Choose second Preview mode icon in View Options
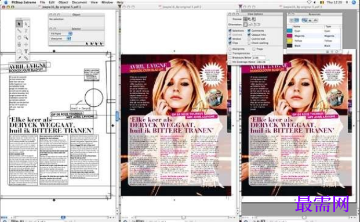Viewport: 360px width, 222px height. coord(250,19)
